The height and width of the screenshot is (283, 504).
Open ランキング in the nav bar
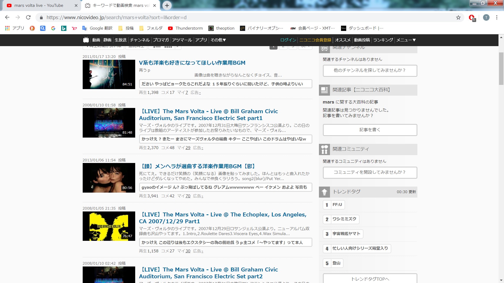pyautogui.click(x=383, y=40)
